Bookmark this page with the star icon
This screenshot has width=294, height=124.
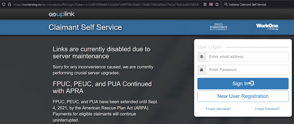217,4
